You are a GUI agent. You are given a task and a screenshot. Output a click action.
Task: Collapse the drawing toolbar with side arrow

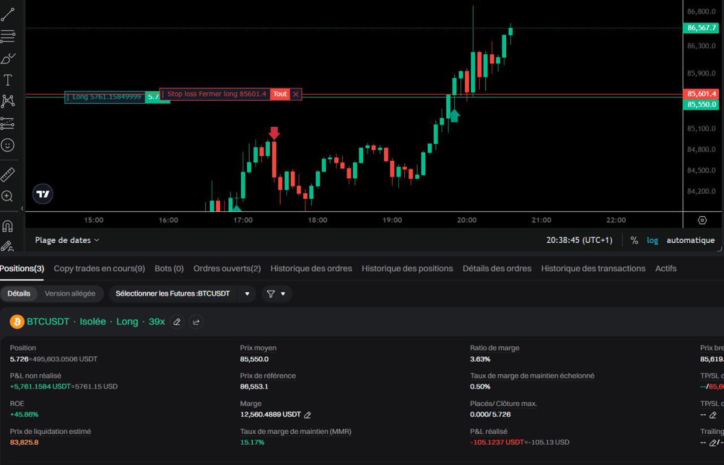pyautogui.click(x=22, y=208)
